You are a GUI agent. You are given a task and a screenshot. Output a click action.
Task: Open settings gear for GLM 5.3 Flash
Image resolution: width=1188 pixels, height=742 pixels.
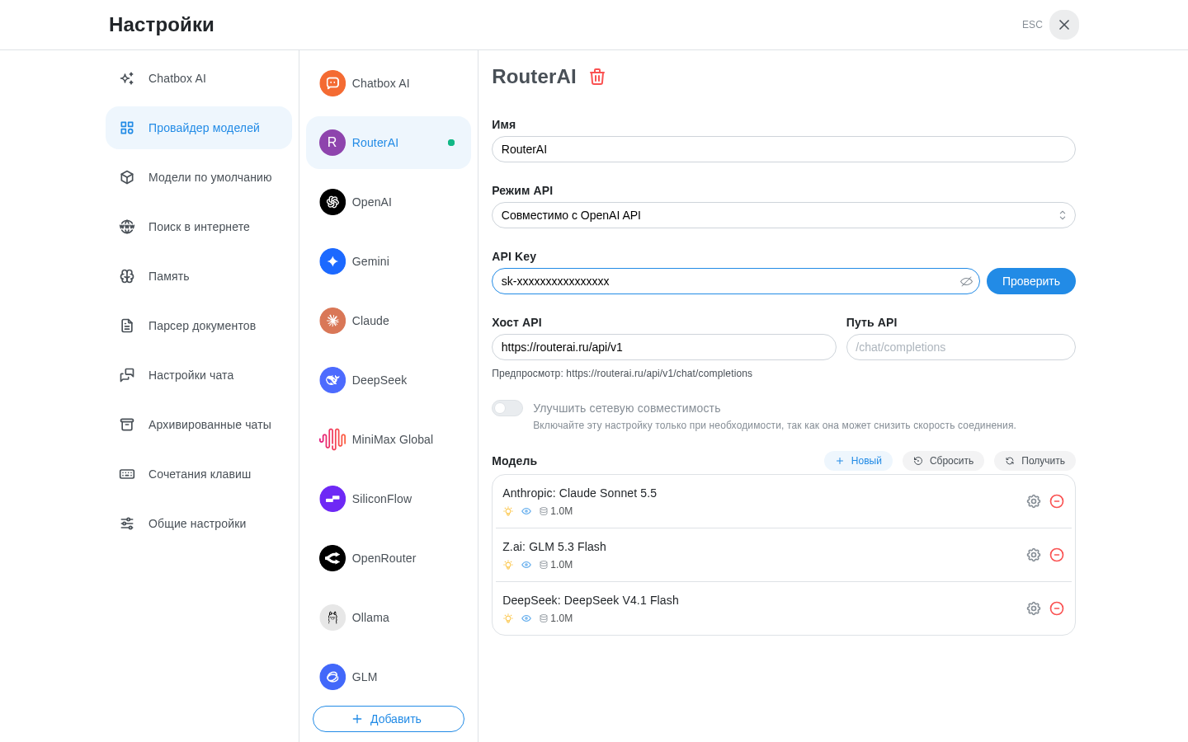click(1034, 555)
